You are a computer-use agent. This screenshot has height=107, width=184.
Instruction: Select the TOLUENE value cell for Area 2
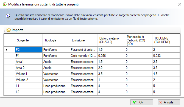tap(166, 68)
